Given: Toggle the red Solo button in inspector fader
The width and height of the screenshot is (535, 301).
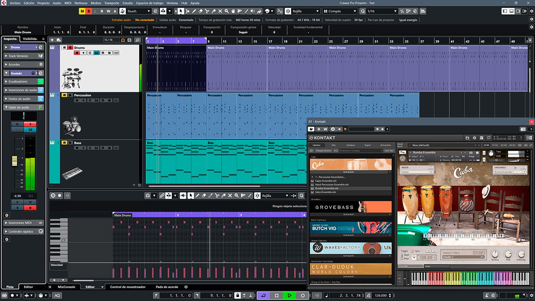Looking at the screenshot, I should 30,124.
